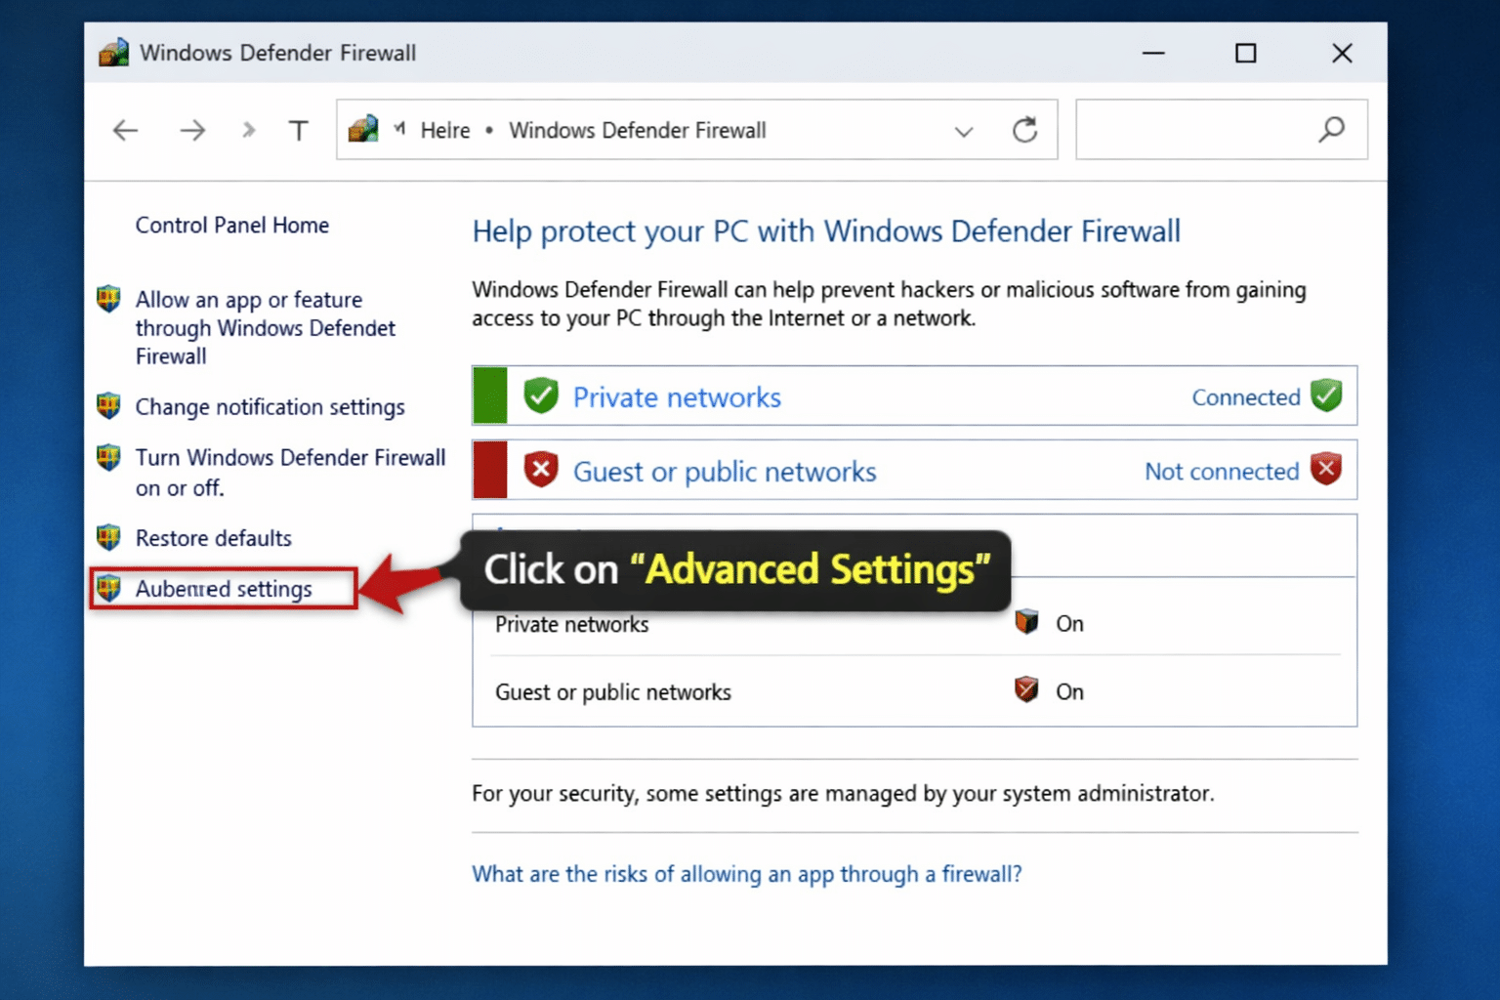The width and height of the screenshot is (1500, 1000).
Task: Click Private networks label in status table
Action: tap(572, 624)
